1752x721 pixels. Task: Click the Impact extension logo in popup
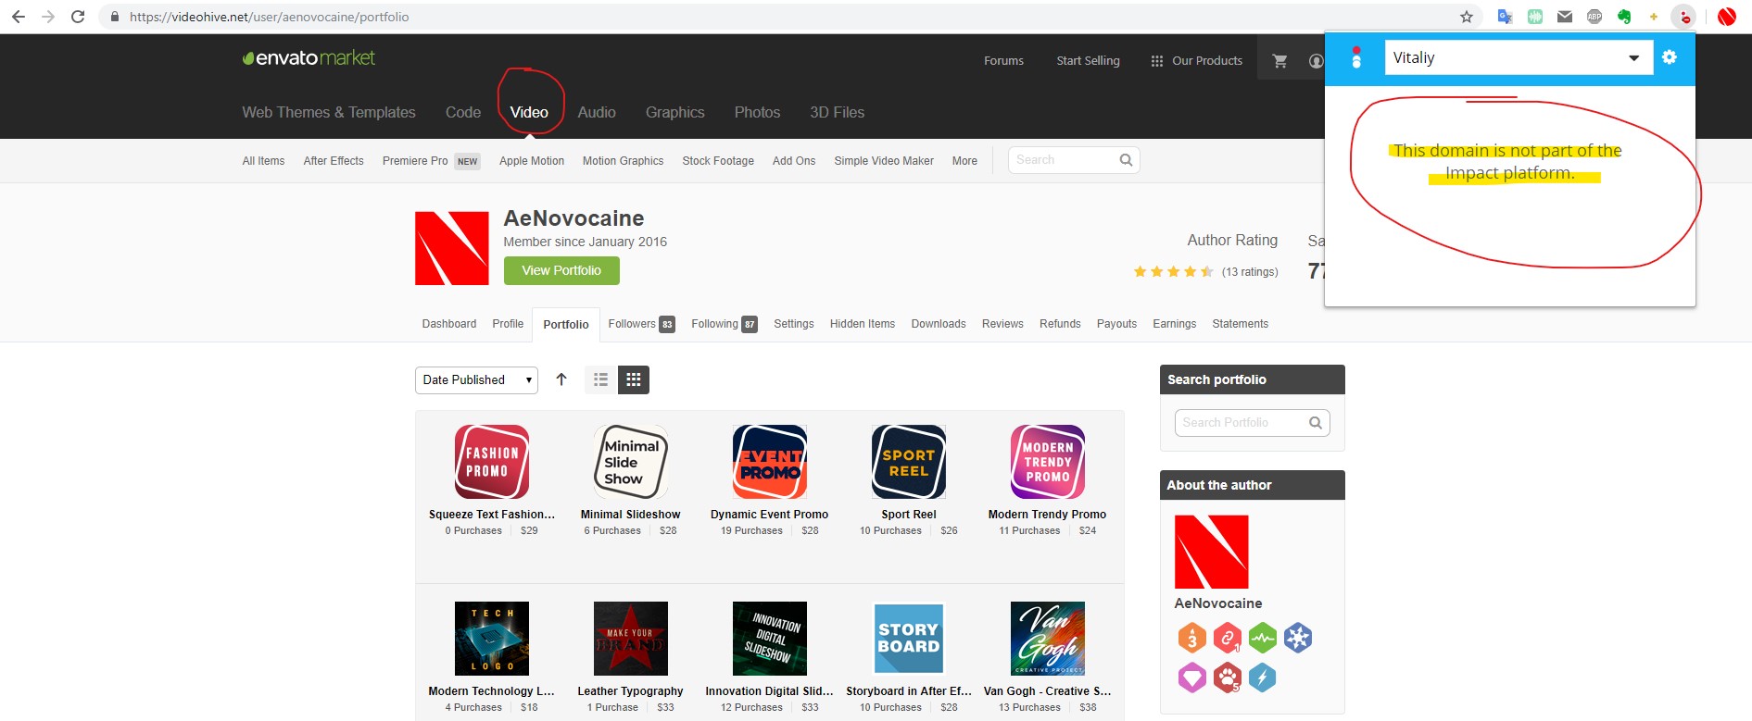click(1356, 57)
